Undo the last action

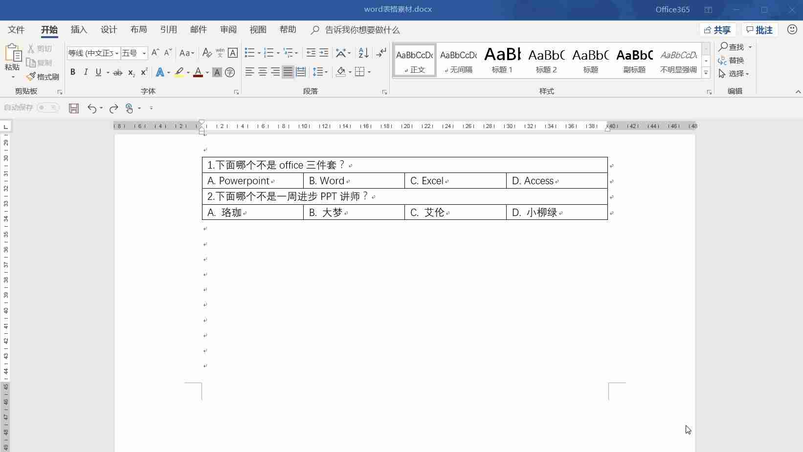pyautogui.click(x=92, y=108)
